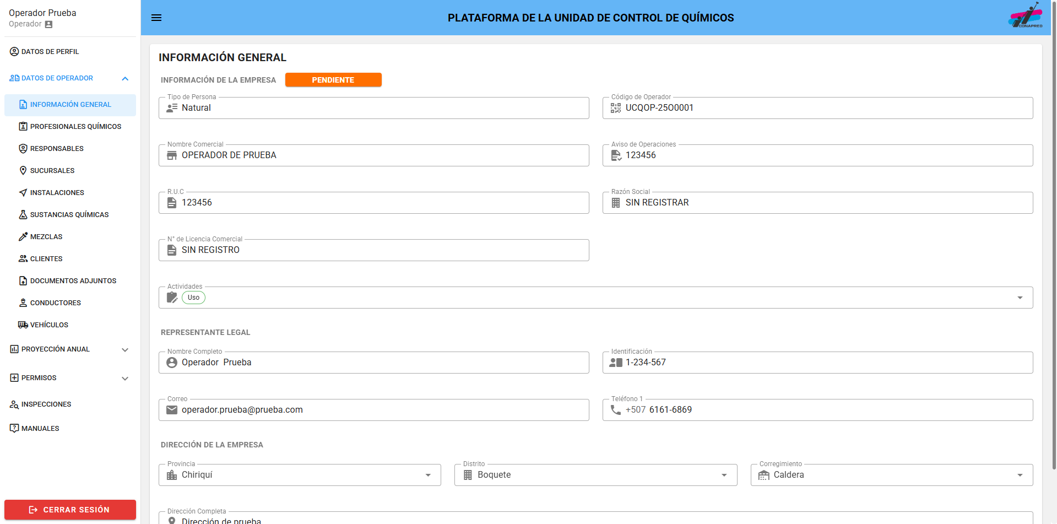
Task: Expand the Distrito dropdown
Action: [724, 474]
